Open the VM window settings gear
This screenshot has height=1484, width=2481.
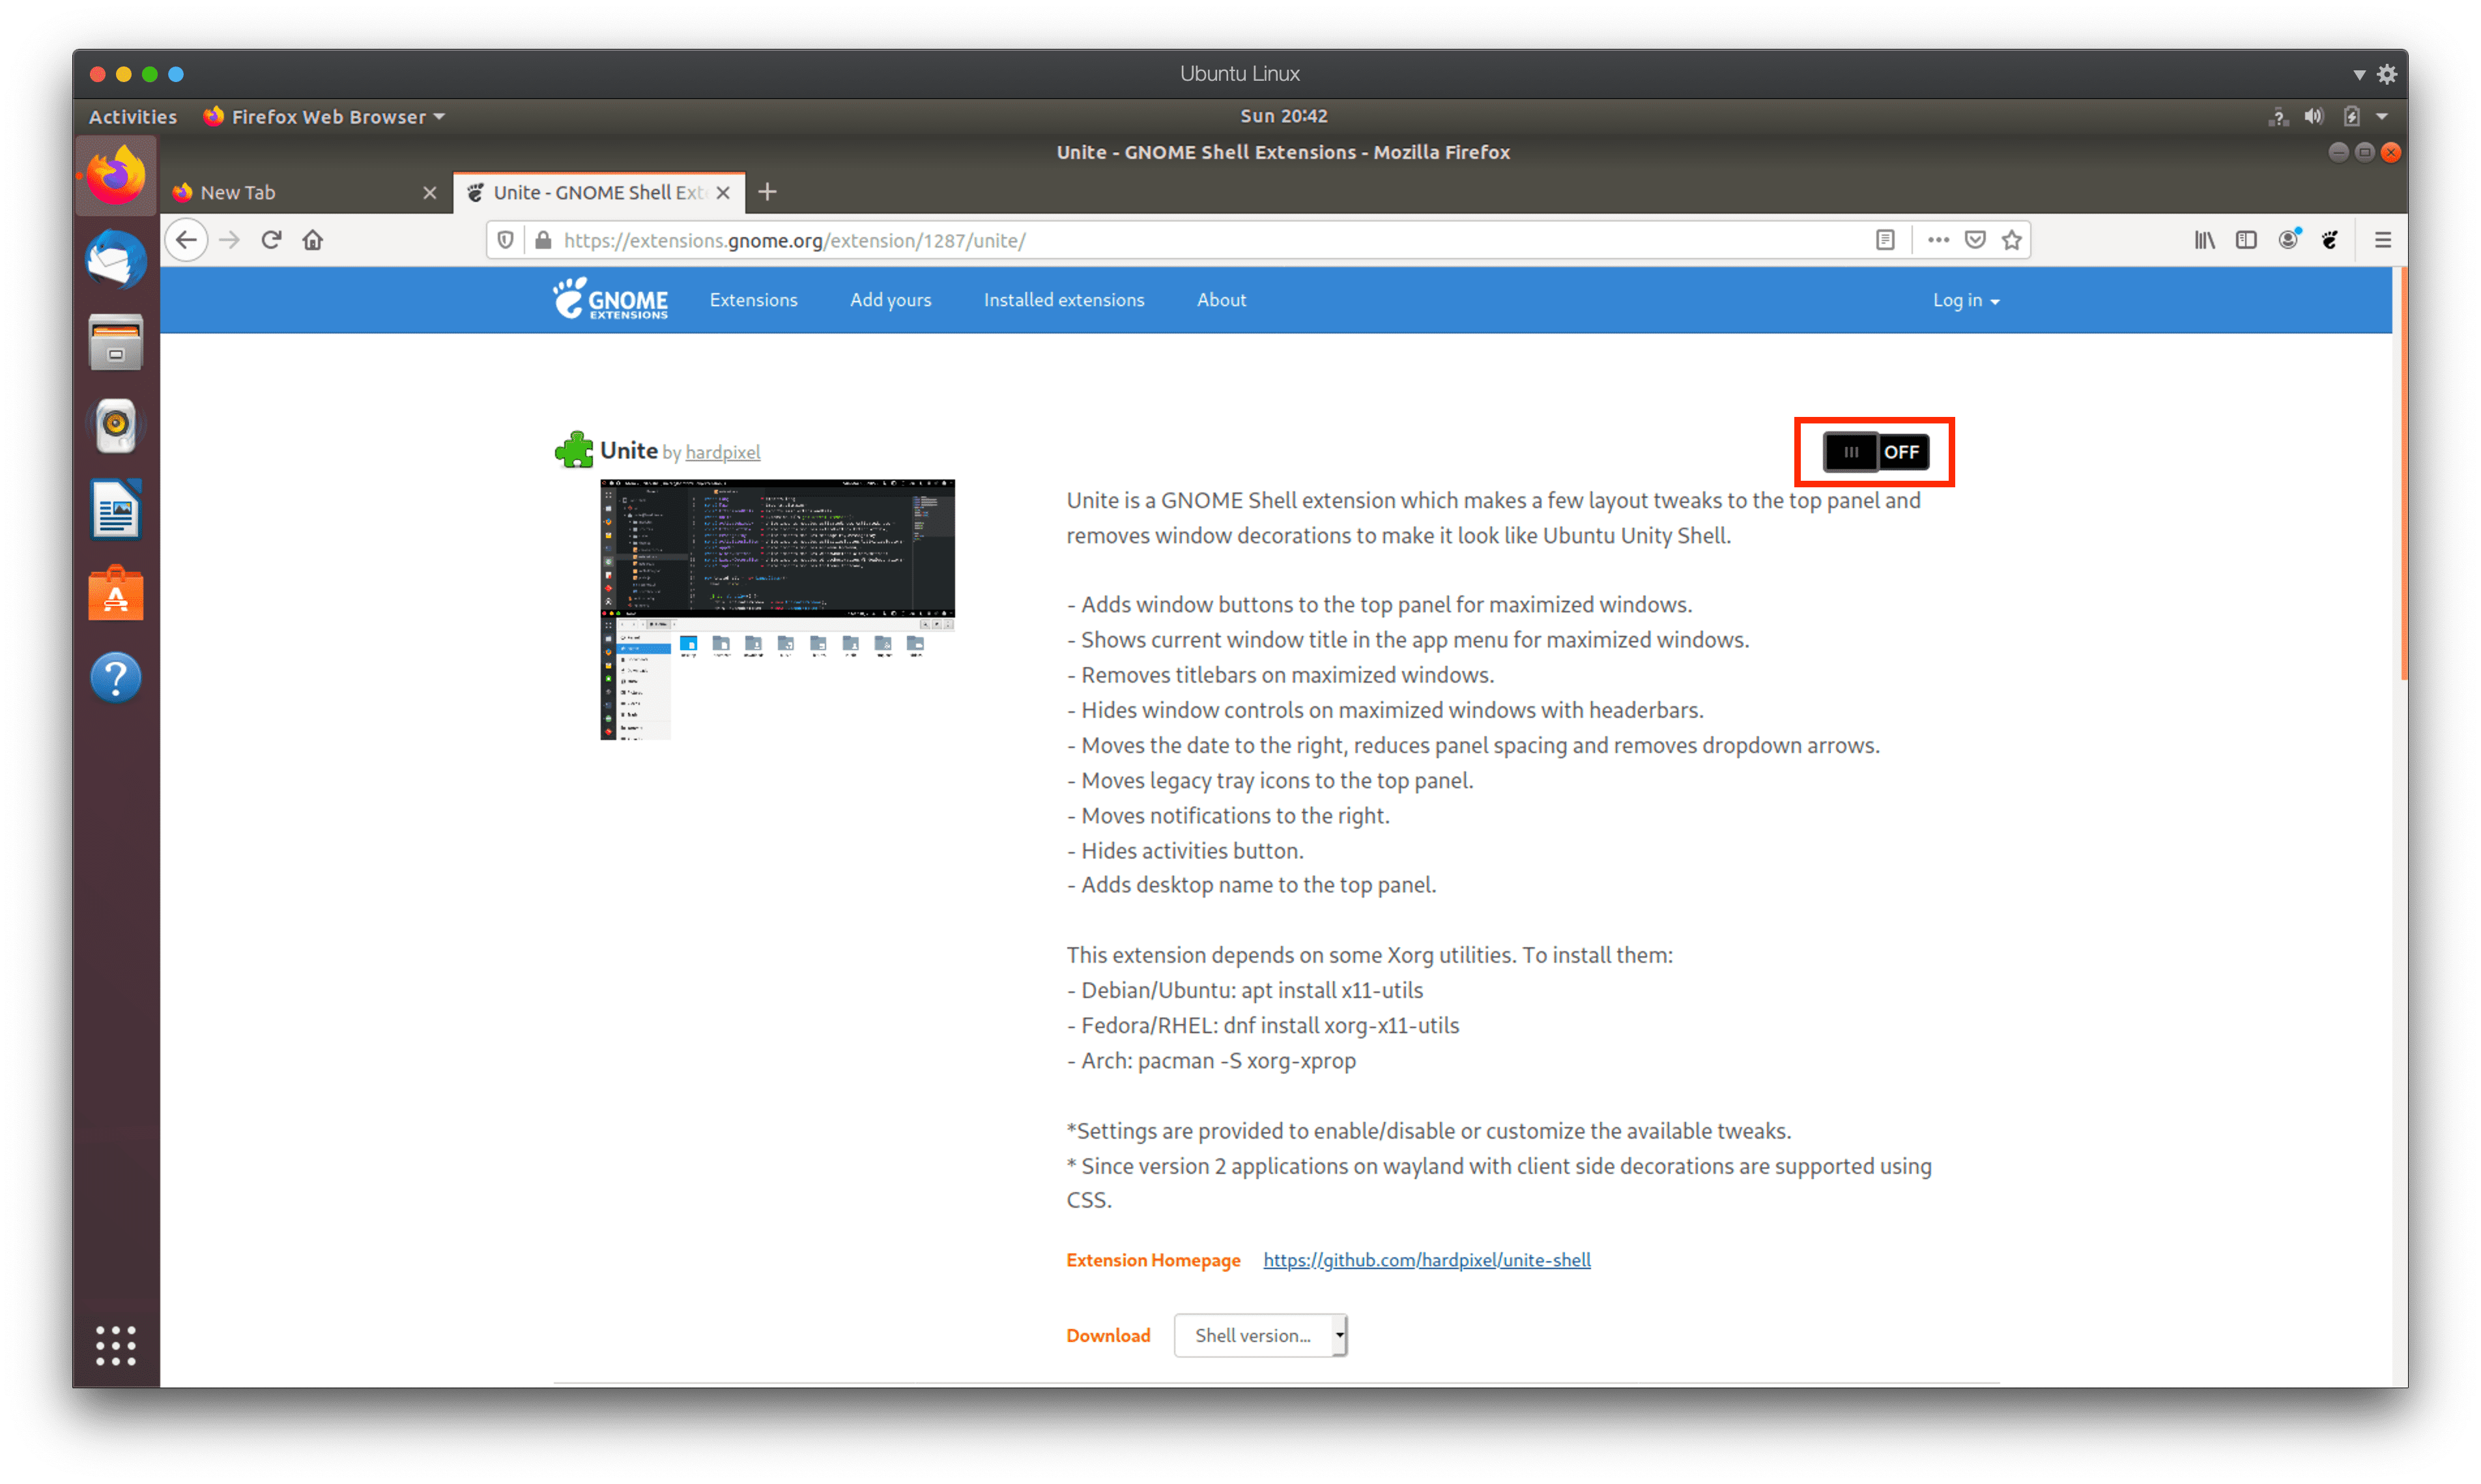(2387, 74)
